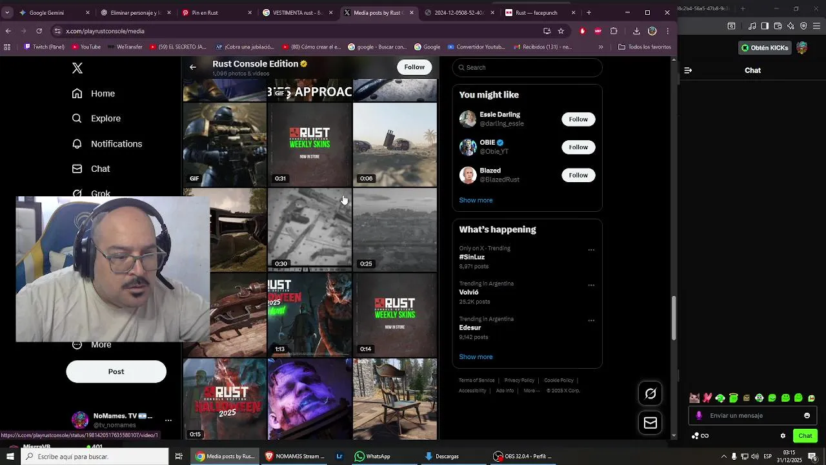Viewport: 826px width, 465px height.
Task: Open the Edesur trending topic
Action: click(470, 327)
